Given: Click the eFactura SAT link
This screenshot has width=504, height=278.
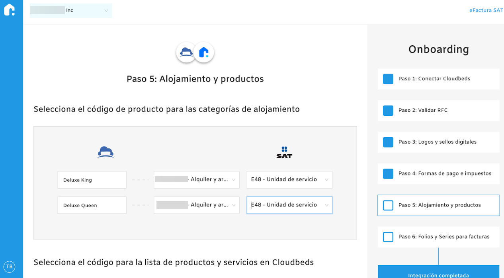Looking at the screenshot, I should (486, 10).
